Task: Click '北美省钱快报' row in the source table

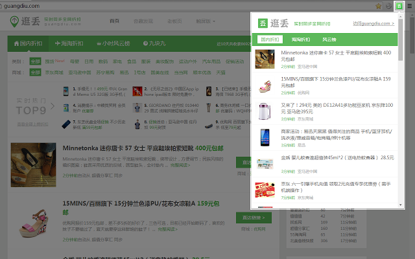Action: (x=324, y=240)
